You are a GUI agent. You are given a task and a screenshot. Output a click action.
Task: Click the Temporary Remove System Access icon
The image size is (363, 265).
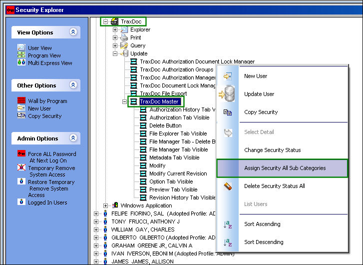[21, 167]
